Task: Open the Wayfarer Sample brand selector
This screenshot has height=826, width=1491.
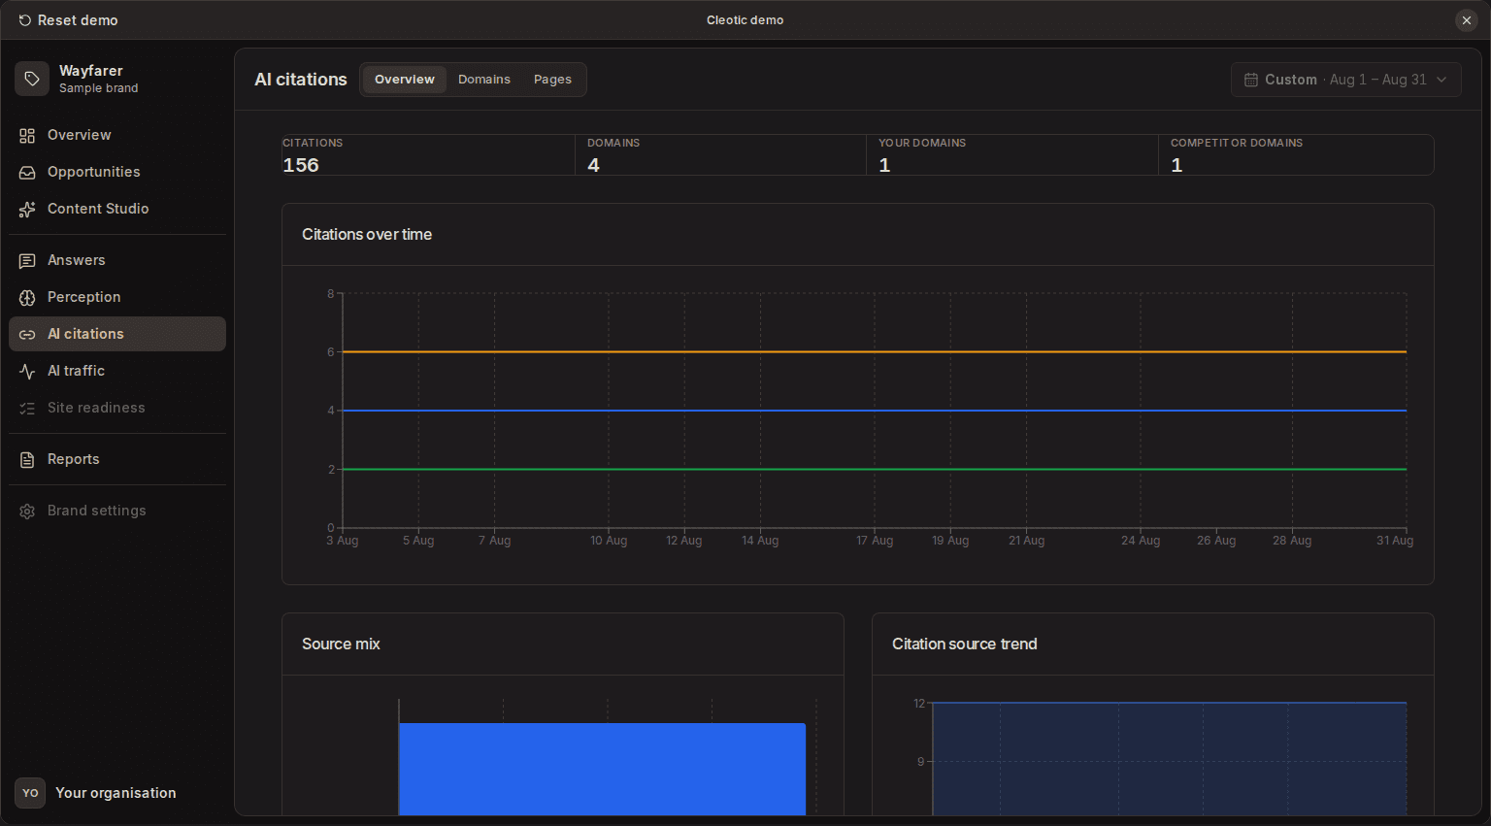Action: [116, 79]
